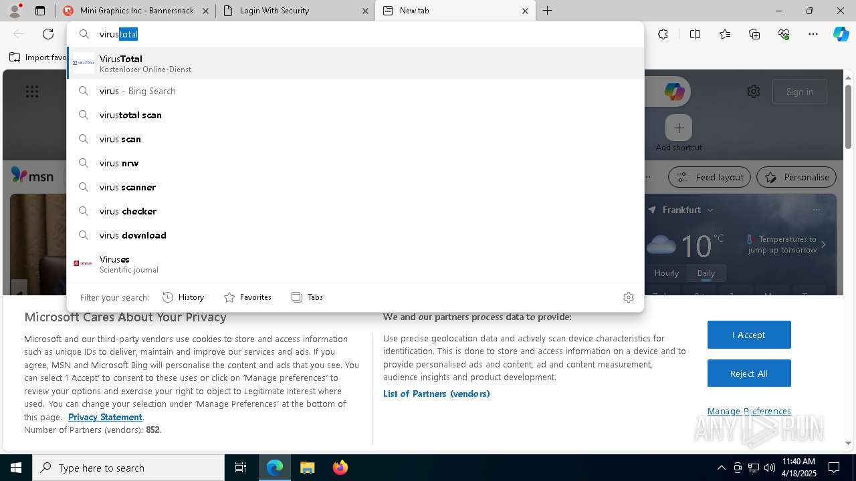Open the Favorites star icon in toolbar
The width and height of the screenshot is (856, 481).
[725, 34]
